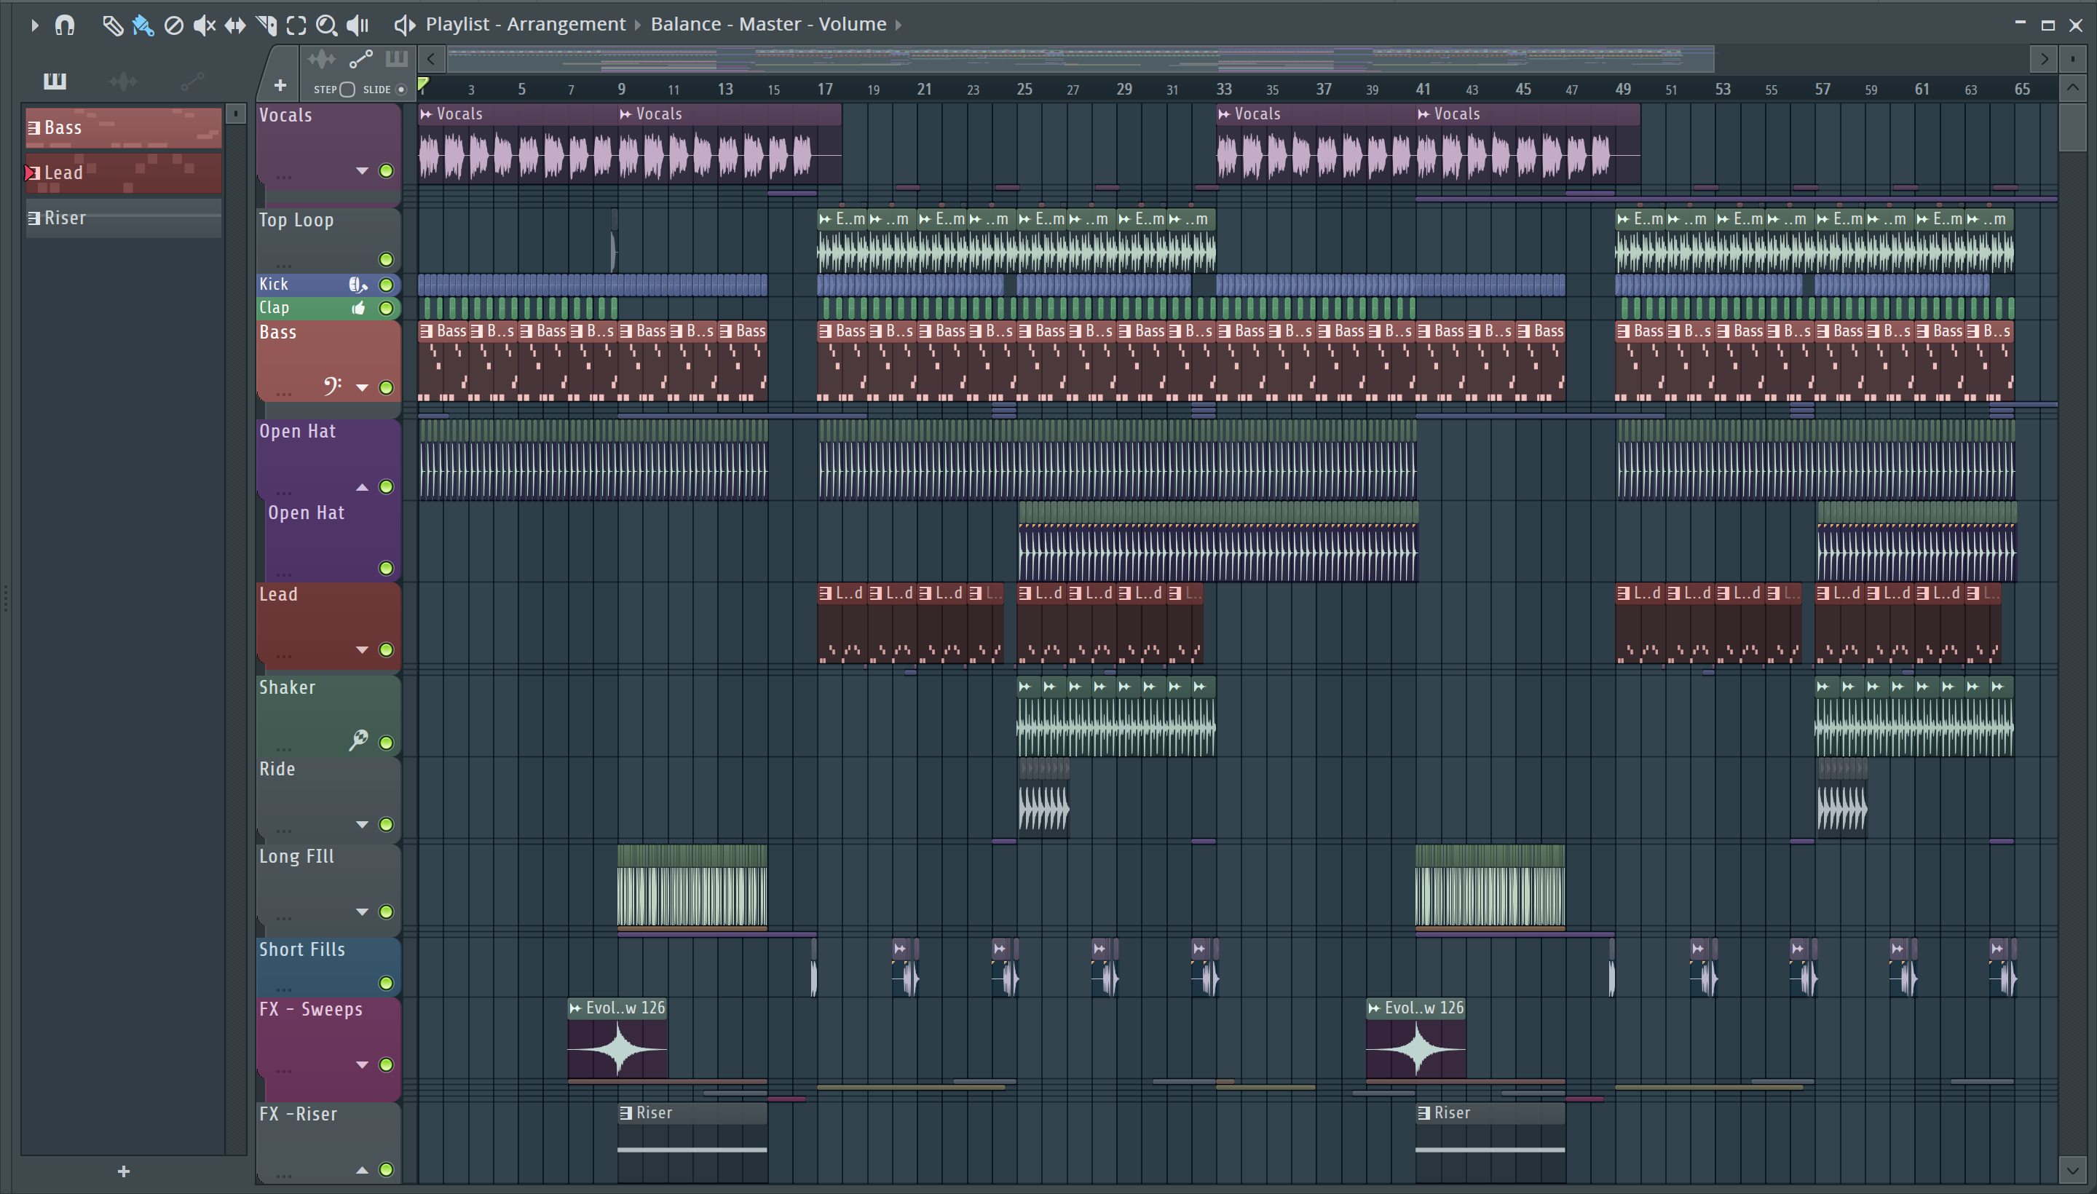Screen dimensions: 2097x1194
Task: Toggle the STEP editing checkbox
Action: coord(347,90)
